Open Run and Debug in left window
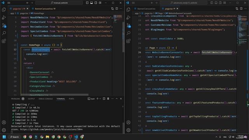Screen dimensions: 249x140 (4, 17)
